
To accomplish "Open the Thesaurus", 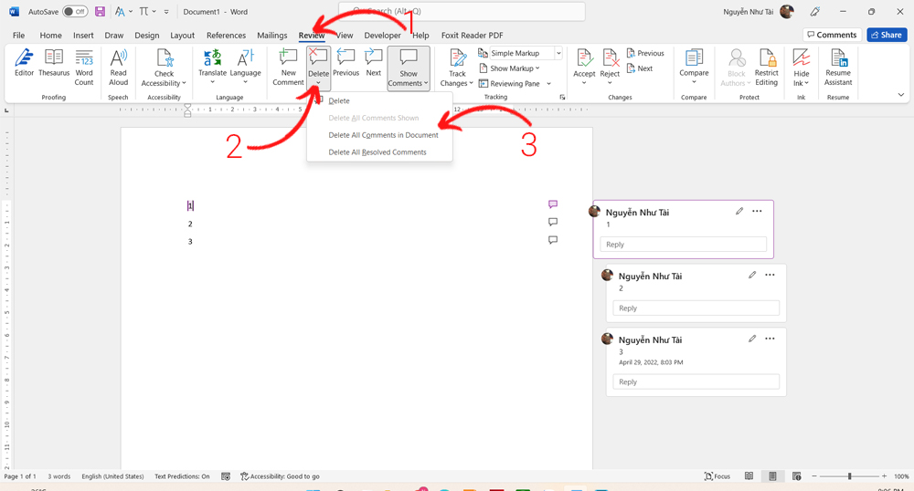I will (x=54, y=63).
